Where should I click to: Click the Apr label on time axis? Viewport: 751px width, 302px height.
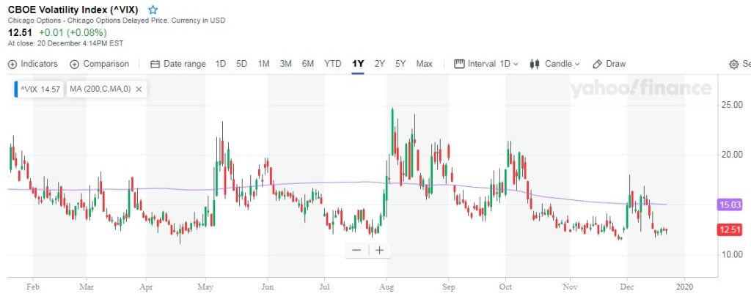click(x=146, y=287)
